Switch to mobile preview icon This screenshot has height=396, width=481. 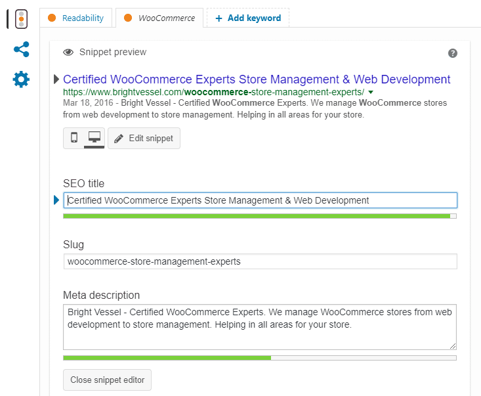74,137
